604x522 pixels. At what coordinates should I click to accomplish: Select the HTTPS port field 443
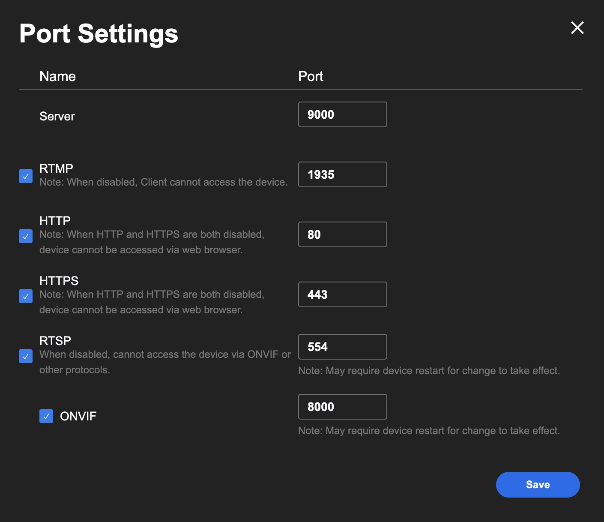pos(343,294)
